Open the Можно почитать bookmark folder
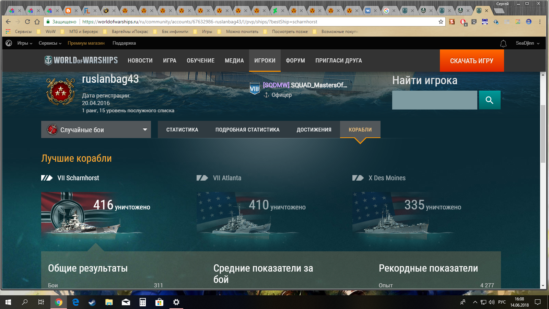The height and width of the screenshot is (309, 549). [x=238, y=32]
